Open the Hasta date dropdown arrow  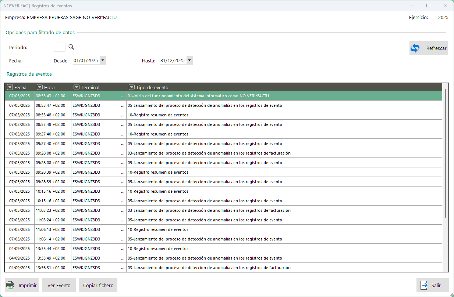[x=189, y=61]
